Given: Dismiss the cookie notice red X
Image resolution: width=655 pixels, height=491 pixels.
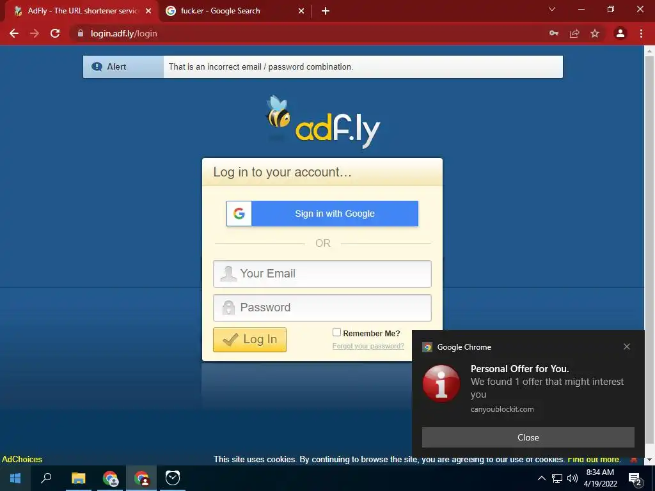Looking at the screenshot, I should click(634, 459).
